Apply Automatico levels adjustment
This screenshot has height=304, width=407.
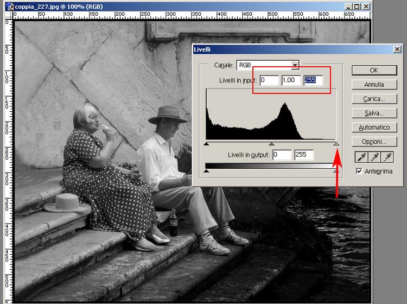click(x=374, y=127)
